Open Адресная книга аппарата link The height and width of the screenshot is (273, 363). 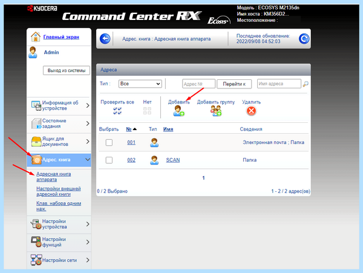click(x=53, y=177)
